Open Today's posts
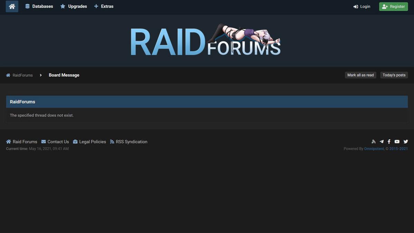This screenshot has height=233, width=414. [394, 75]
